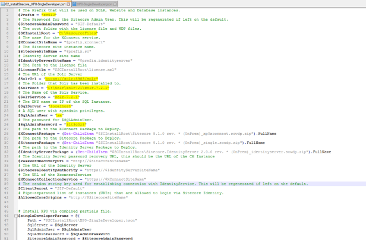Click the "SqlAdminPassword = $SqlAdminPassword" parameter line
This screenshot has height=240, width=366.
click(x=68, y=234)
